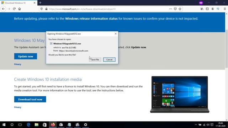The width and height of the screenshot is (228, 128).
Task: Click the bold Update now text
Action: pyautogui.click(x=139, y=47)
